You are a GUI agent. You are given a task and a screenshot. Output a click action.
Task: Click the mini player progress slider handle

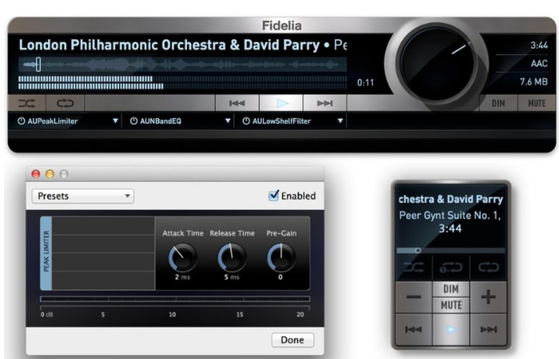417,251
